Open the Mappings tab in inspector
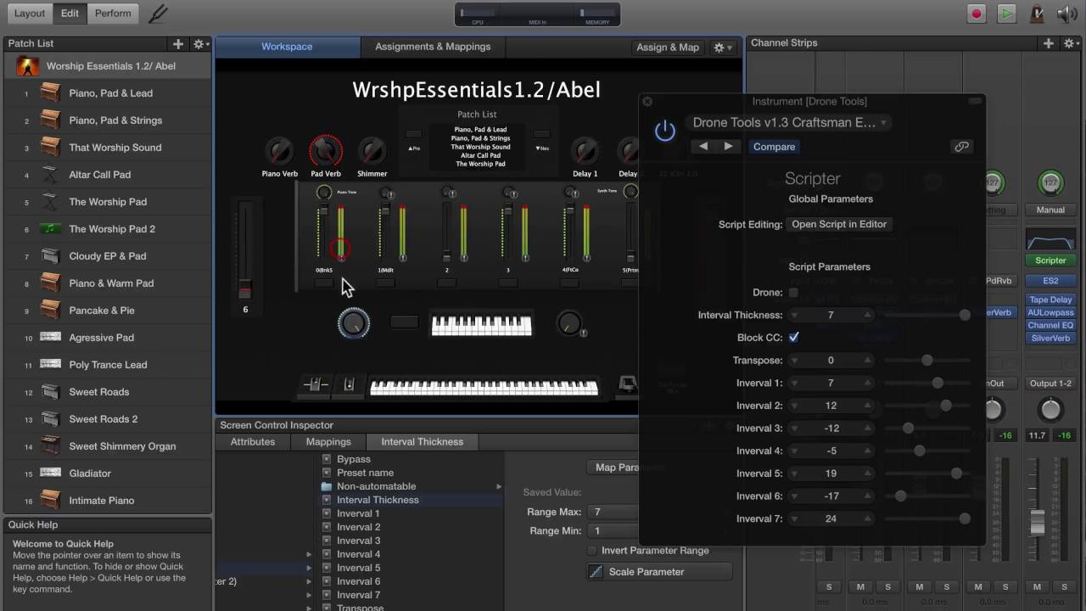The image size is (1086, 611). pyautogui.click(x=328, y=441)
